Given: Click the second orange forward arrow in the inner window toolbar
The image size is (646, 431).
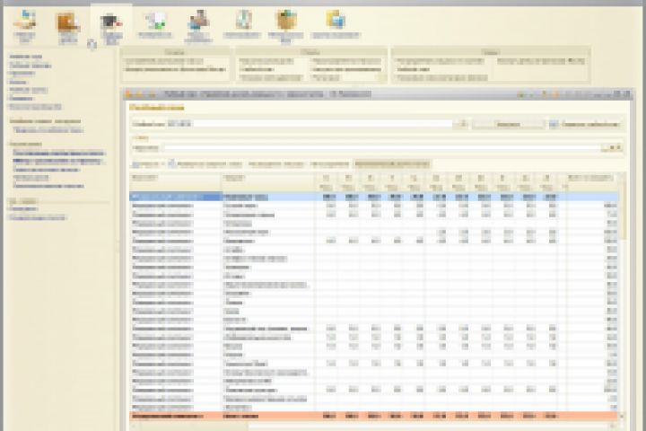Looking at the screenshot, I should 140,95.
